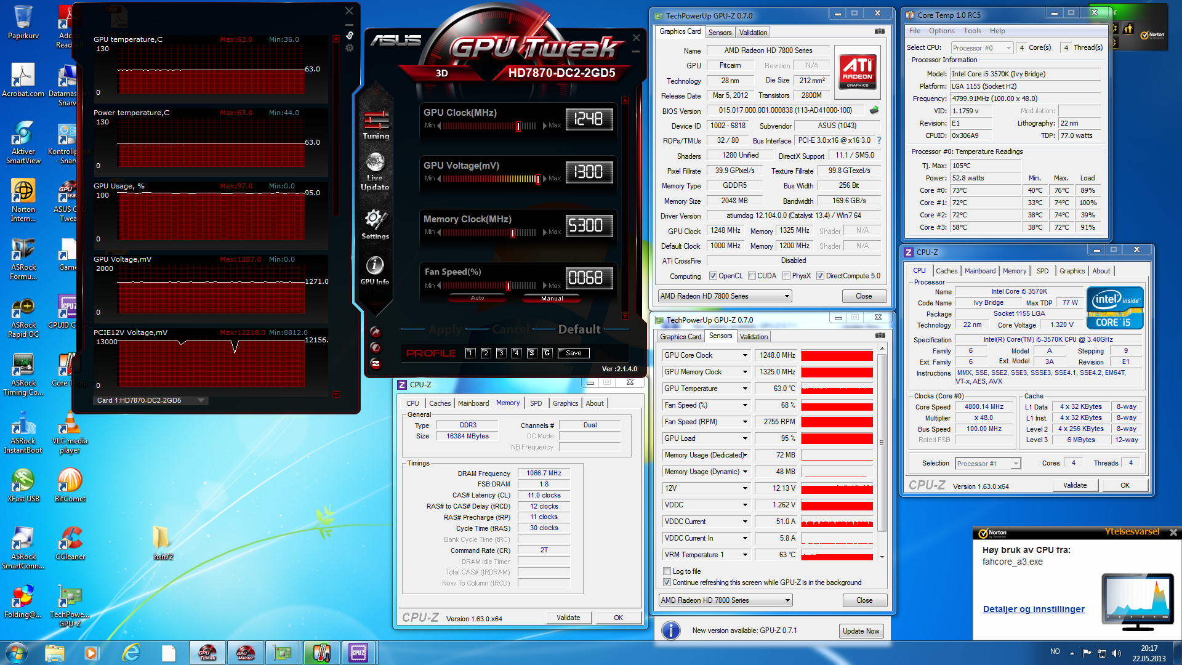
Task: Select profile slot 2 in GPU Tweak
Action: click(x=486, y=353)
